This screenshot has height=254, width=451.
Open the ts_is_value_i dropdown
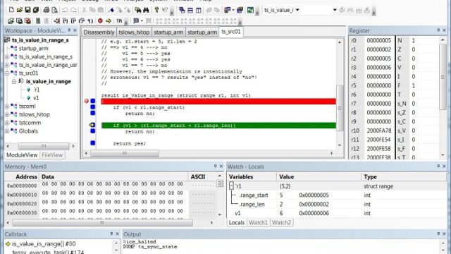pyautogui.click(x=297, y=10)
